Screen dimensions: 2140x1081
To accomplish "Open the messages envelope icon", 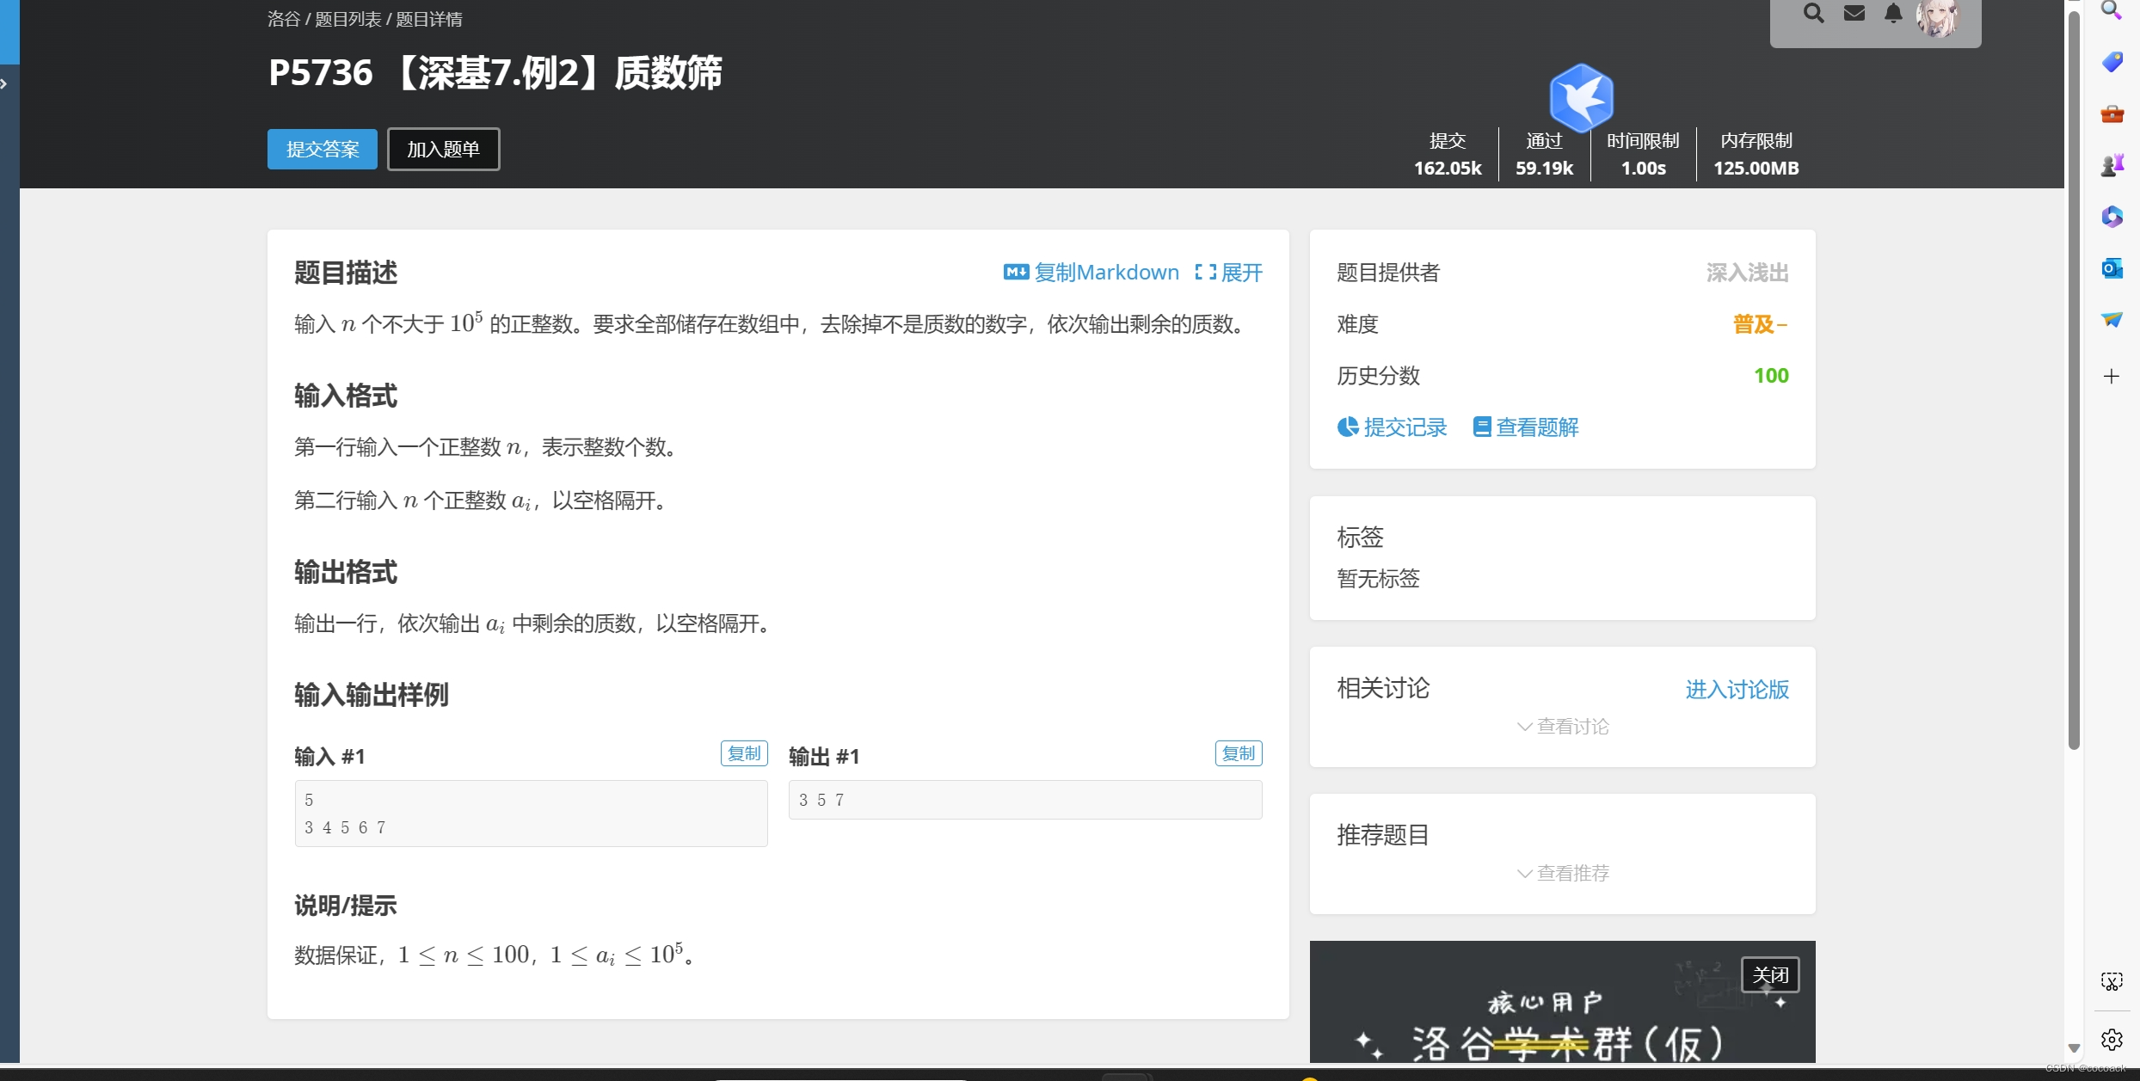I will 1854,13.
